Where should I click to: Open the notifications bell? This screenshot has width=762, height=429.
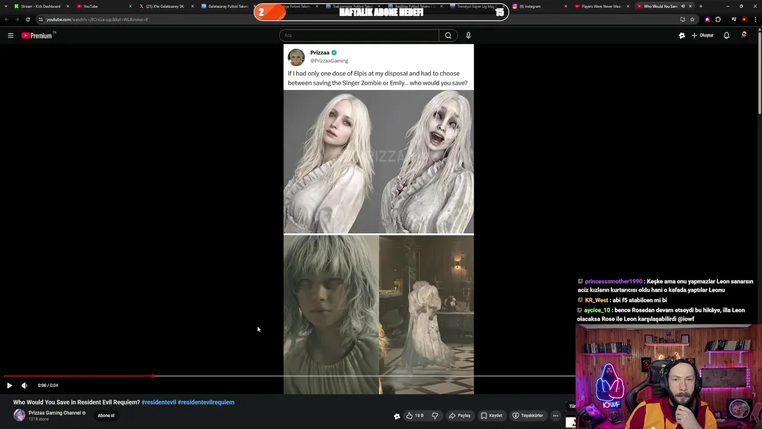click(x=726, y=36)
